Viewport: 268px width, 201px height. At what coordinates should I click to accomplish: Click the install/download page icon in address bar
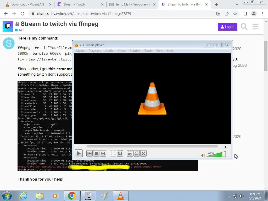point(218,14)
